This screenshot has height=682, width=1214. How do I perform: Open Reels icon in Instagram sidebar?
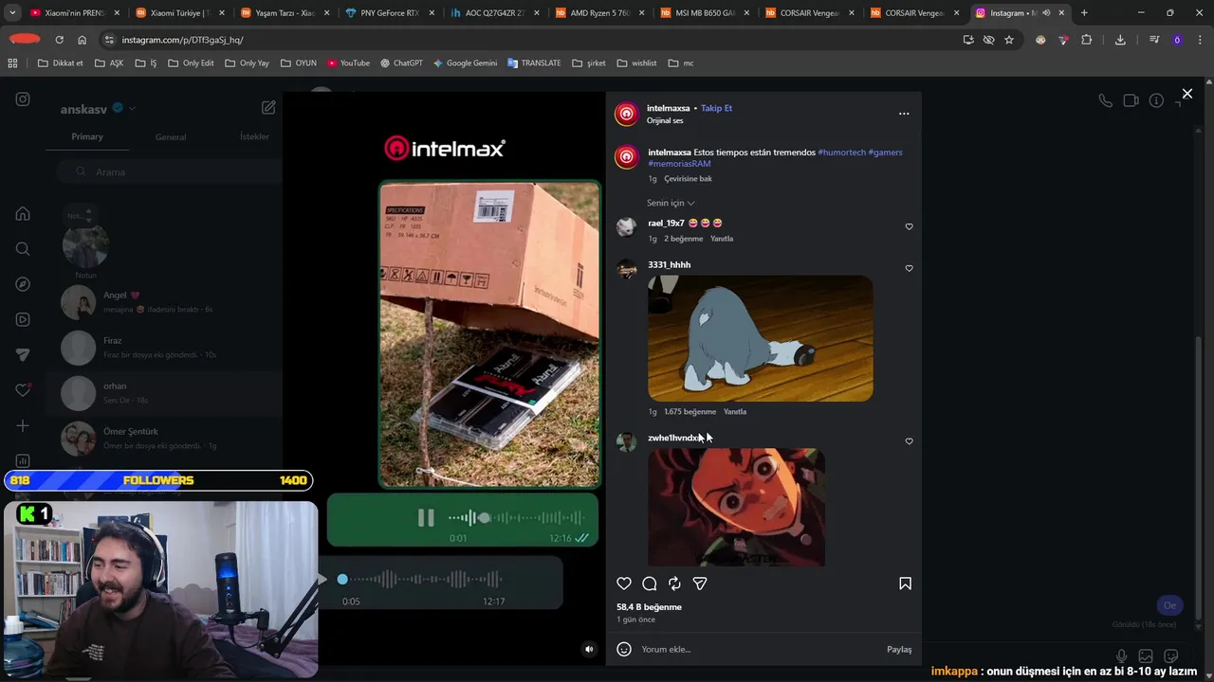[x=23, y=319]
